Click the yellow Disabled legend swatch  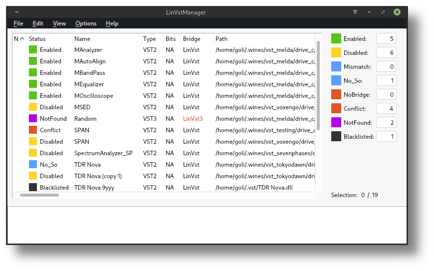tap(336, 52)
